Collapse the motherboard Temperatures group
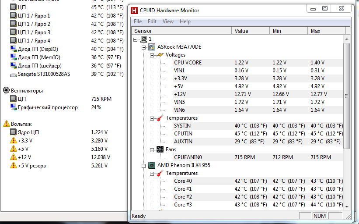359x224 pixels. [x=152, y=118]
